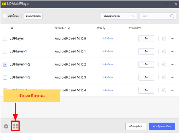Image resolution: width=179 pixels, height=133 pixels.
Task: Click the batch operation button
Action: click(33, 16)
